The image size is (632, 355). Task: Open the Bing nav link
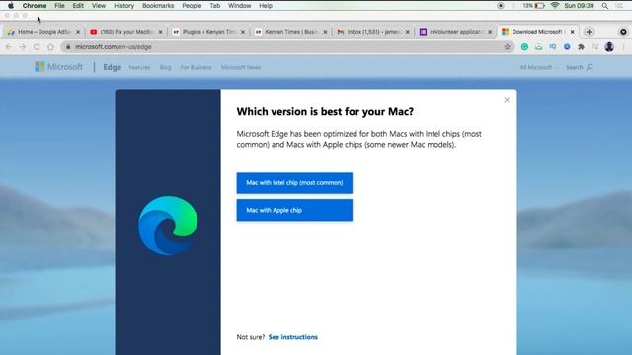(x=165, y=68)
